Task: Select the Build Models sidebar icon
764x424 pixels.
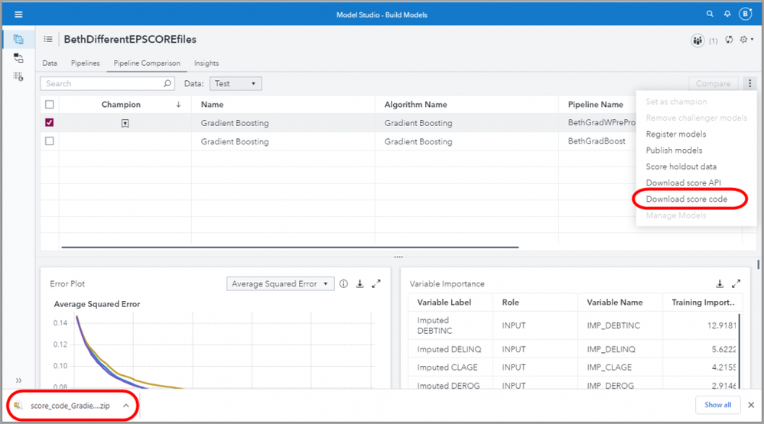Action: 18,40
